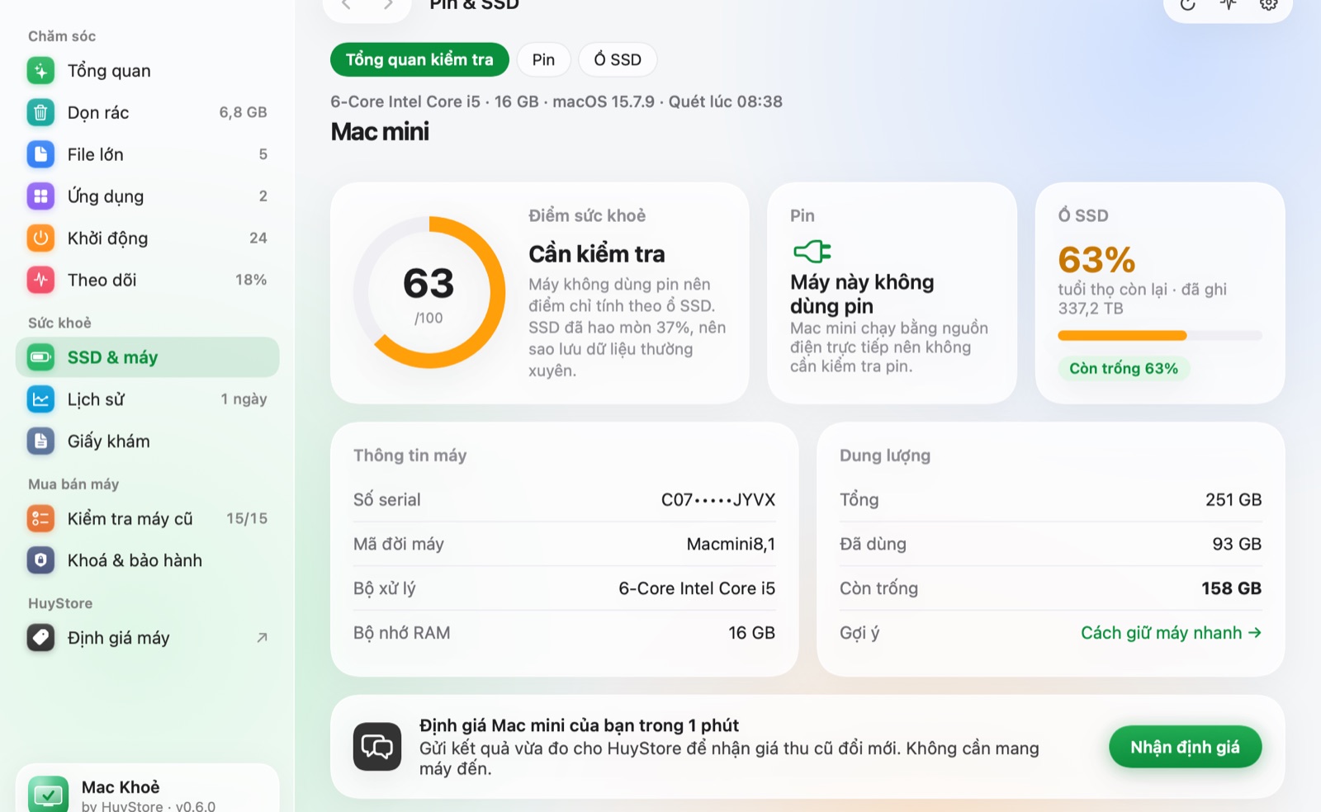Click the external arrow beside Định giá máy

click(262, 638)
